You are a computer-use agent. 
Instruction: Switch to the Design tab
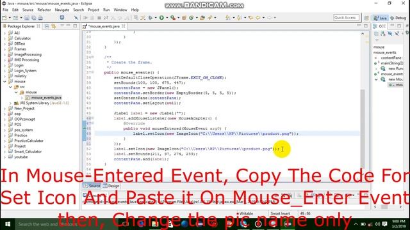111,186
